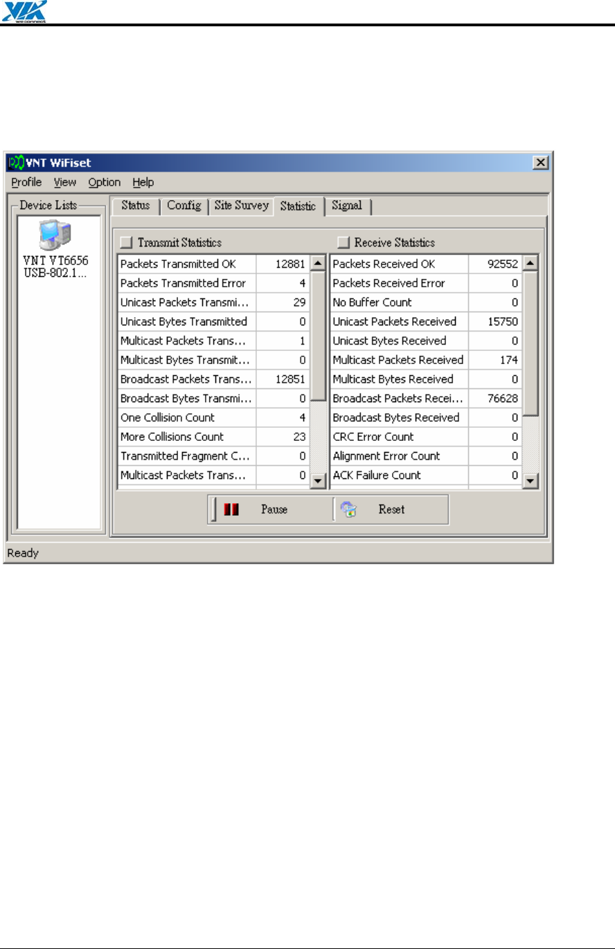Click the value 12881 in transmit list
The image size is (615, 949).
292,264
